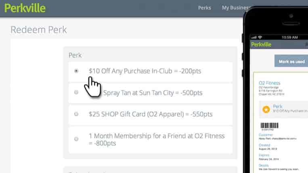This screenshot has height=173, width=308.
Task: Tap the orange star Perk icon
Action: [266, 109]
